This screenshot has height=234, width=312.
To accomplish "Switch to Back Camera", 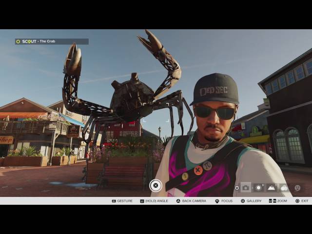I will click(x=191, y=201).
